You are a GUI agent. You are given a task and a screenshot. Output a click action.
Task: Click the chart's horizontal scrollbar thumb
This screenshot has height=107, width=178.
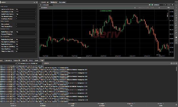click(79, 58)
